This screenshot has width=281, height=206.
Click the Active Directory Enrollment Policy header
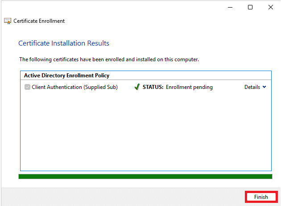click(66, 76)
